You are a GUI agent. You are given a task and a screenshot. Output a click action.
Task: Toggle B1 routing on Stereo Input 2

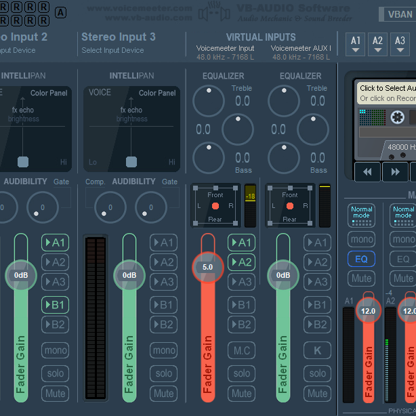55,305
